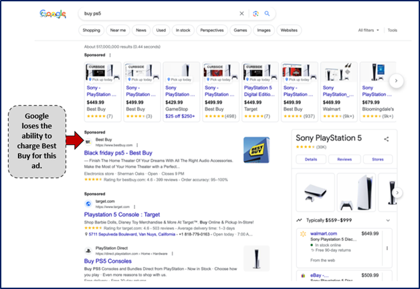Open the $469.99 Walmart Sony PlayStation card
The width and height of the screenshot is (420, 289).
coord(339,91)
